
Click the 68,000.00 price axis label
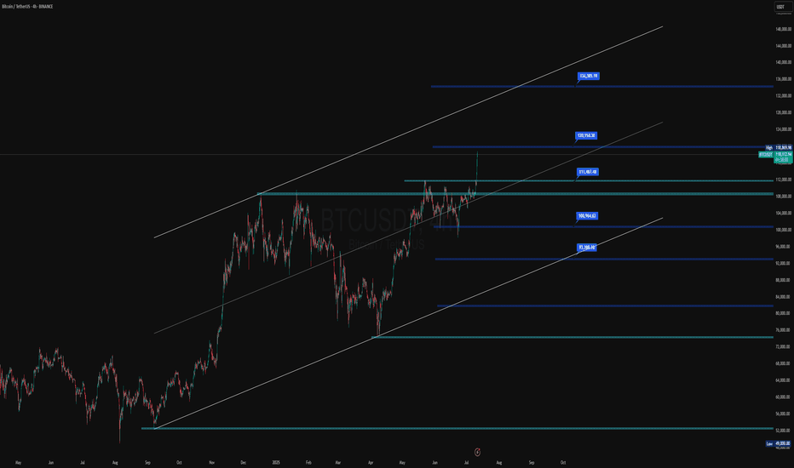784,363
